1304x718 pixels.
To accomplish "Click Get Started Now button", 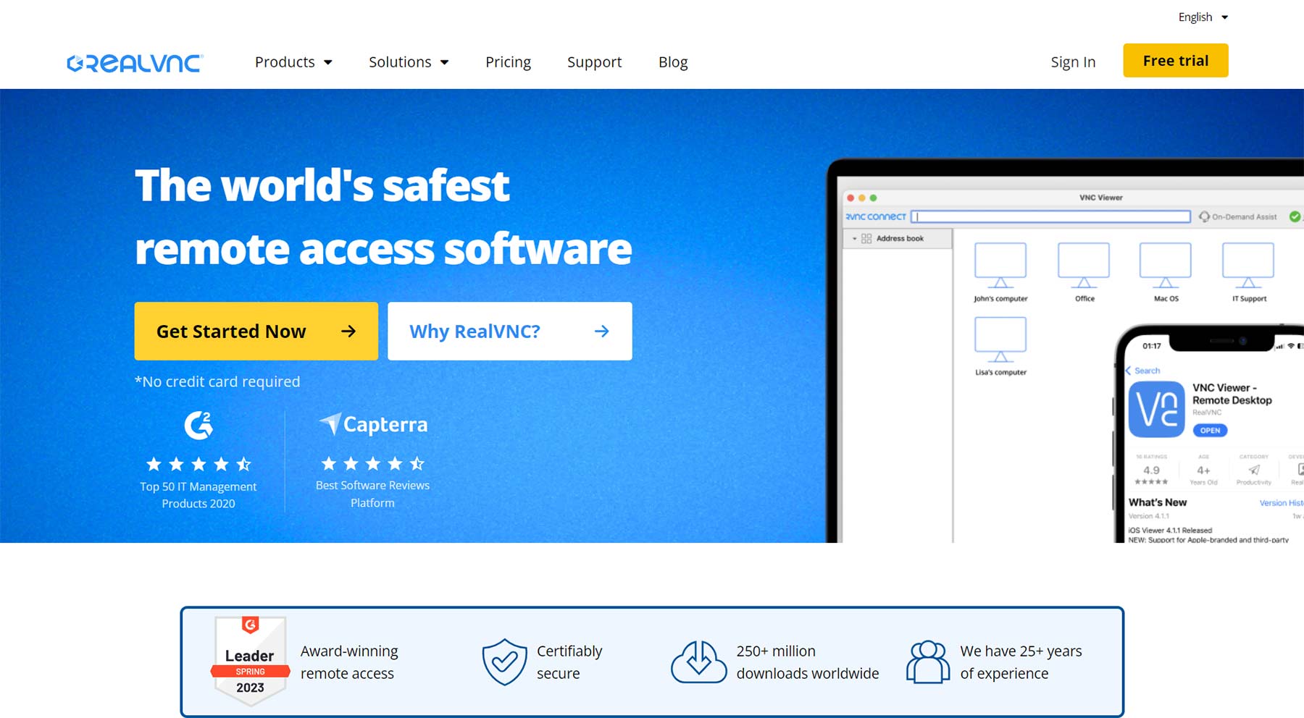I will click(x=256, y=331).
